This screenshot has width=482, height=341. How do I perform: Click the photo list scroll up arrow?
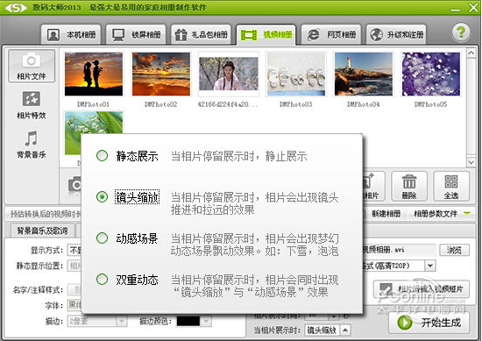click(x=471, y=53)
